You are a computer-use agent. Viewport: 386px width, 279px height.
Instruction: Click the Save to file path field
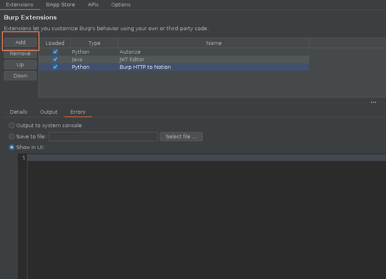pos(103,136)
